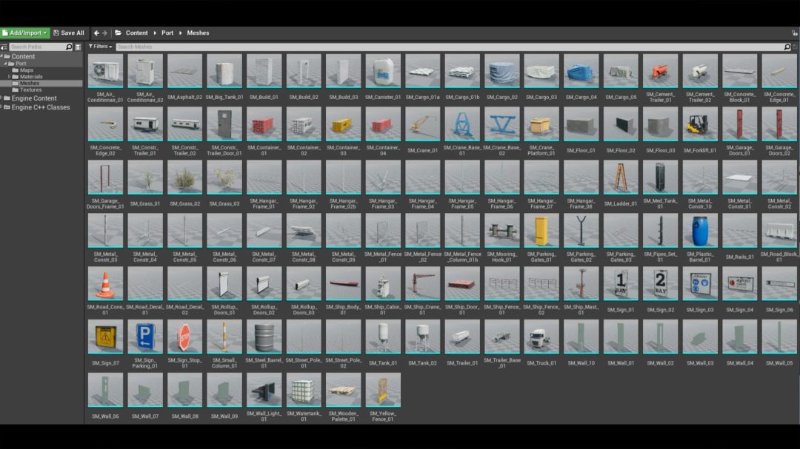This screenshot has height=449, width=800.
Task: Open the Filters dropdown
Action: point(100,47)
